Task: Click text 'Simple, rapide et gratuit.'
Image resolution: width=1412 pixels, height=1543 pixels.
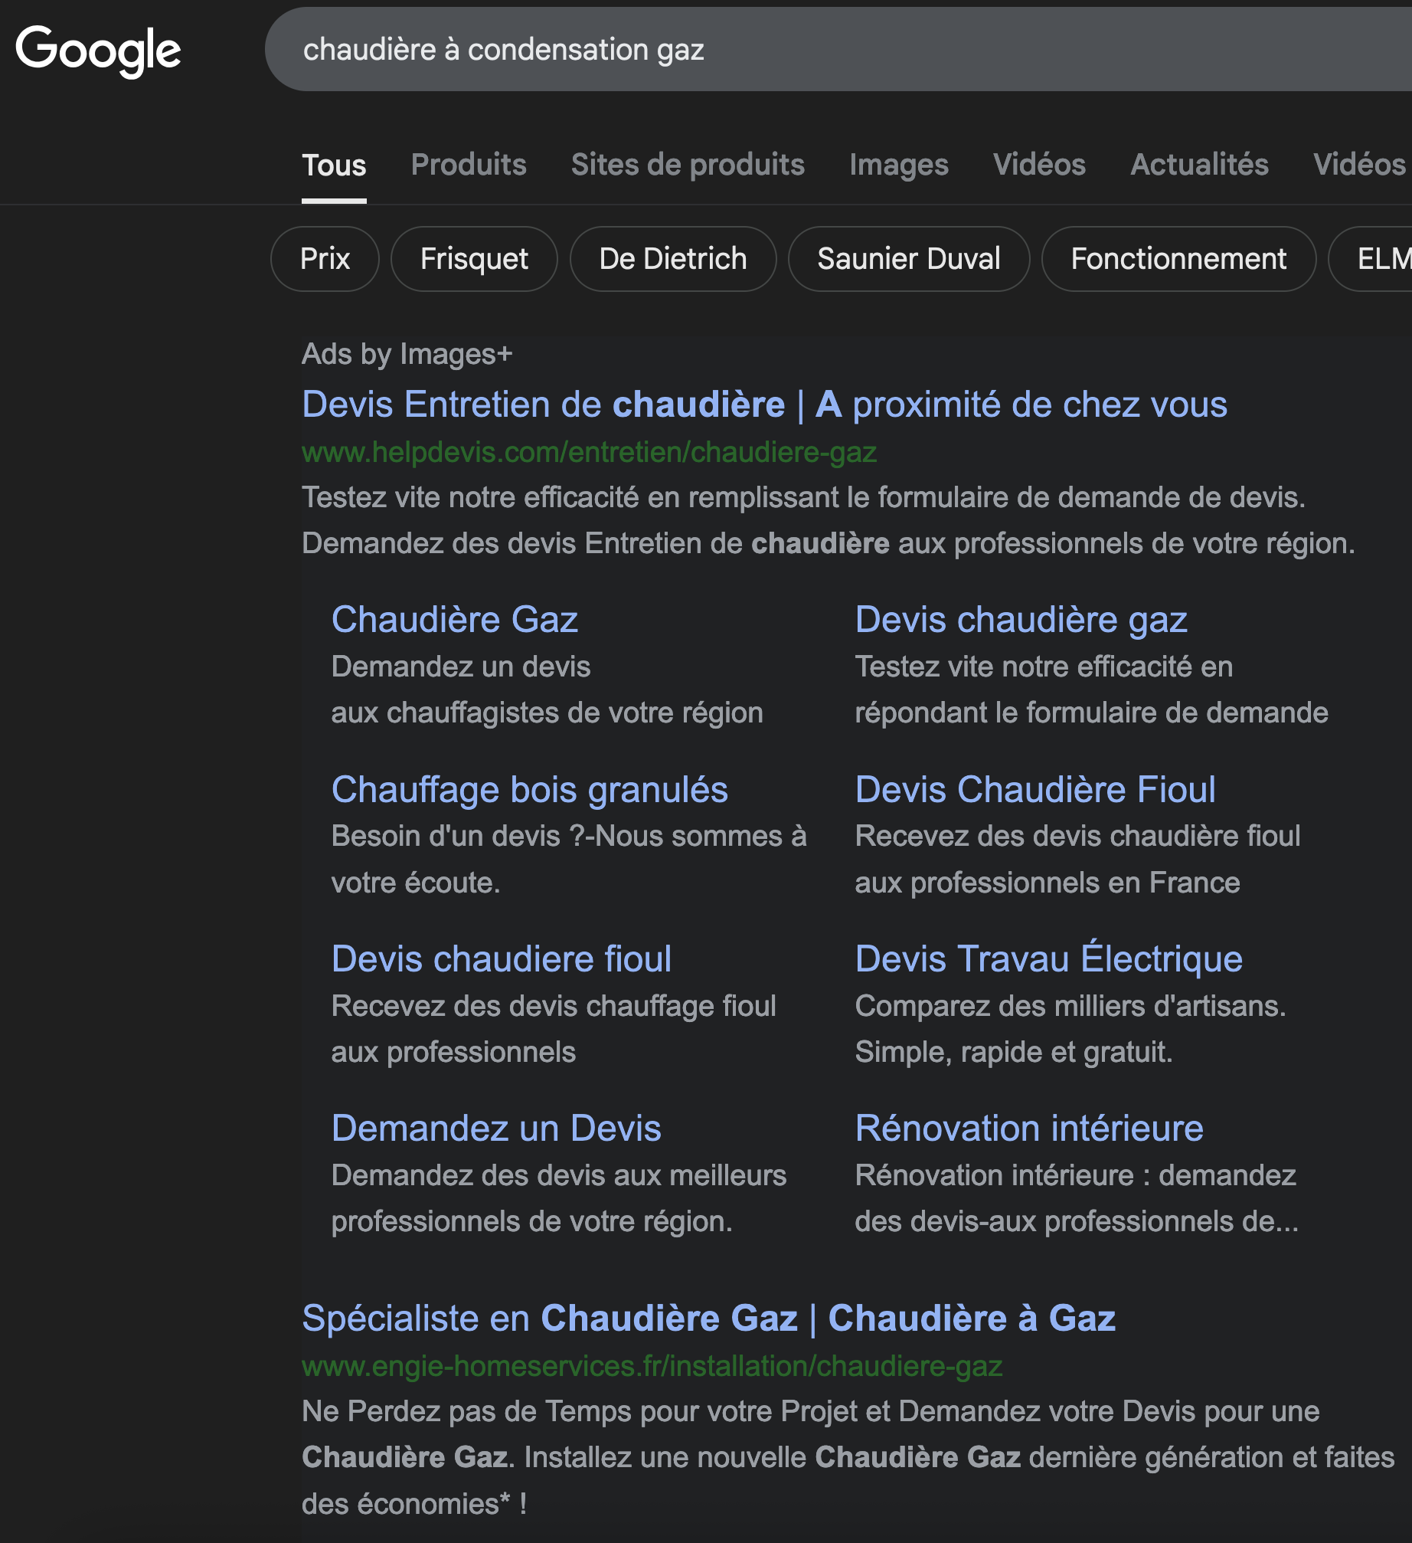Action: pyautogui.click(x=1014, y=1052)
